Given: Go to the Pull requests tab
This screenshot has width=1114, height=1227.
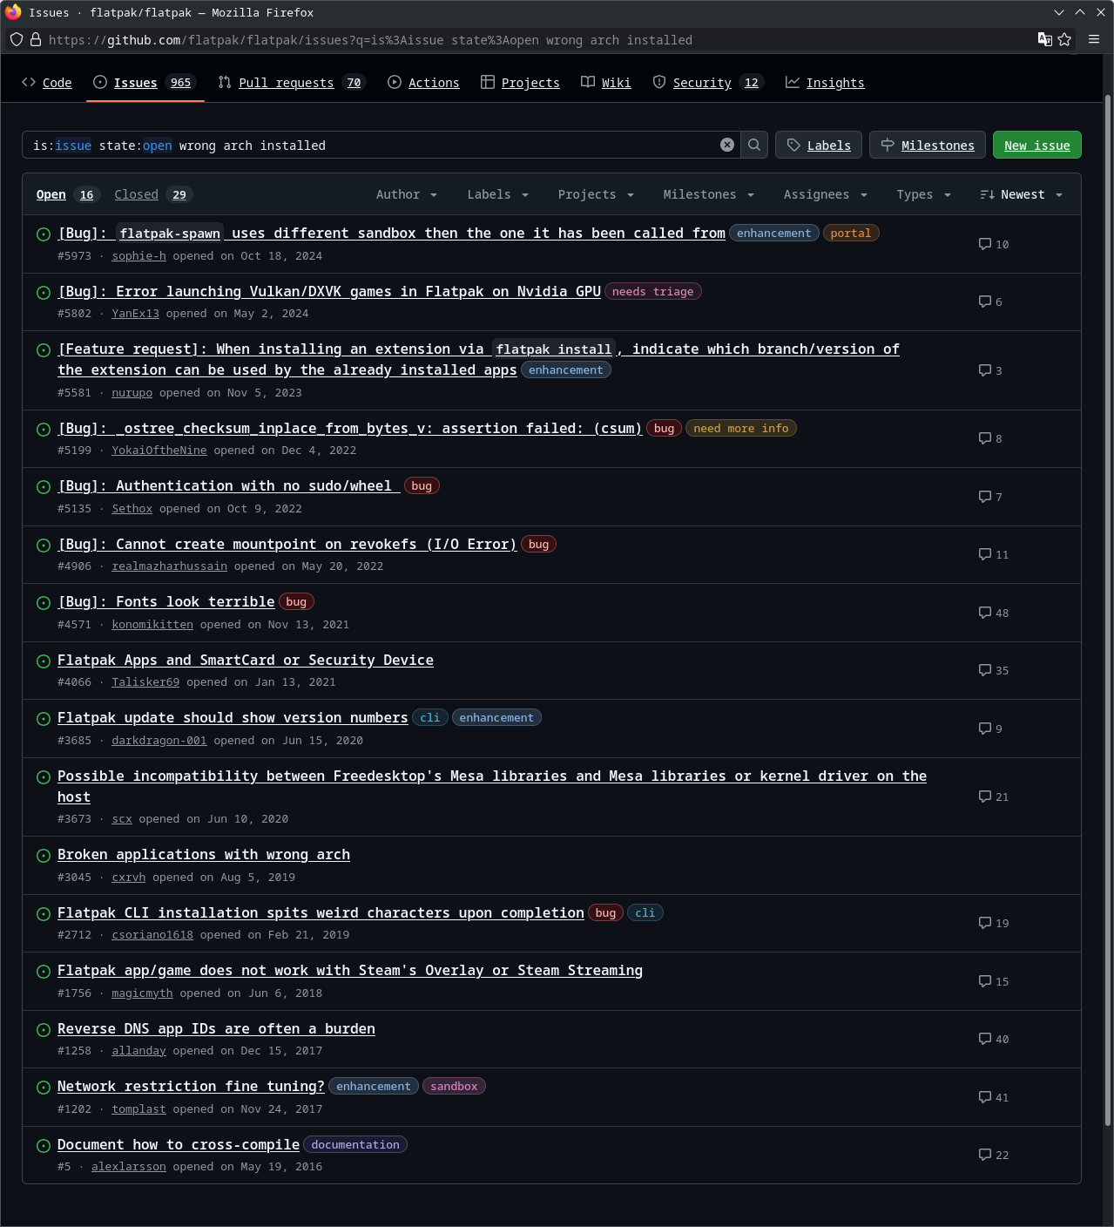Looking at the screenshot, I should tap(287, 83).
